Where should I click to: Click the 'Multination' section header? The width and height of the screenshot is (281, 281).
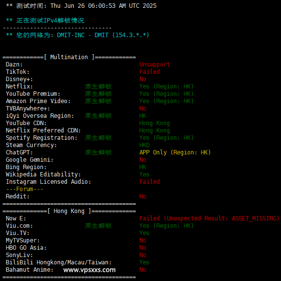point(69,57)
